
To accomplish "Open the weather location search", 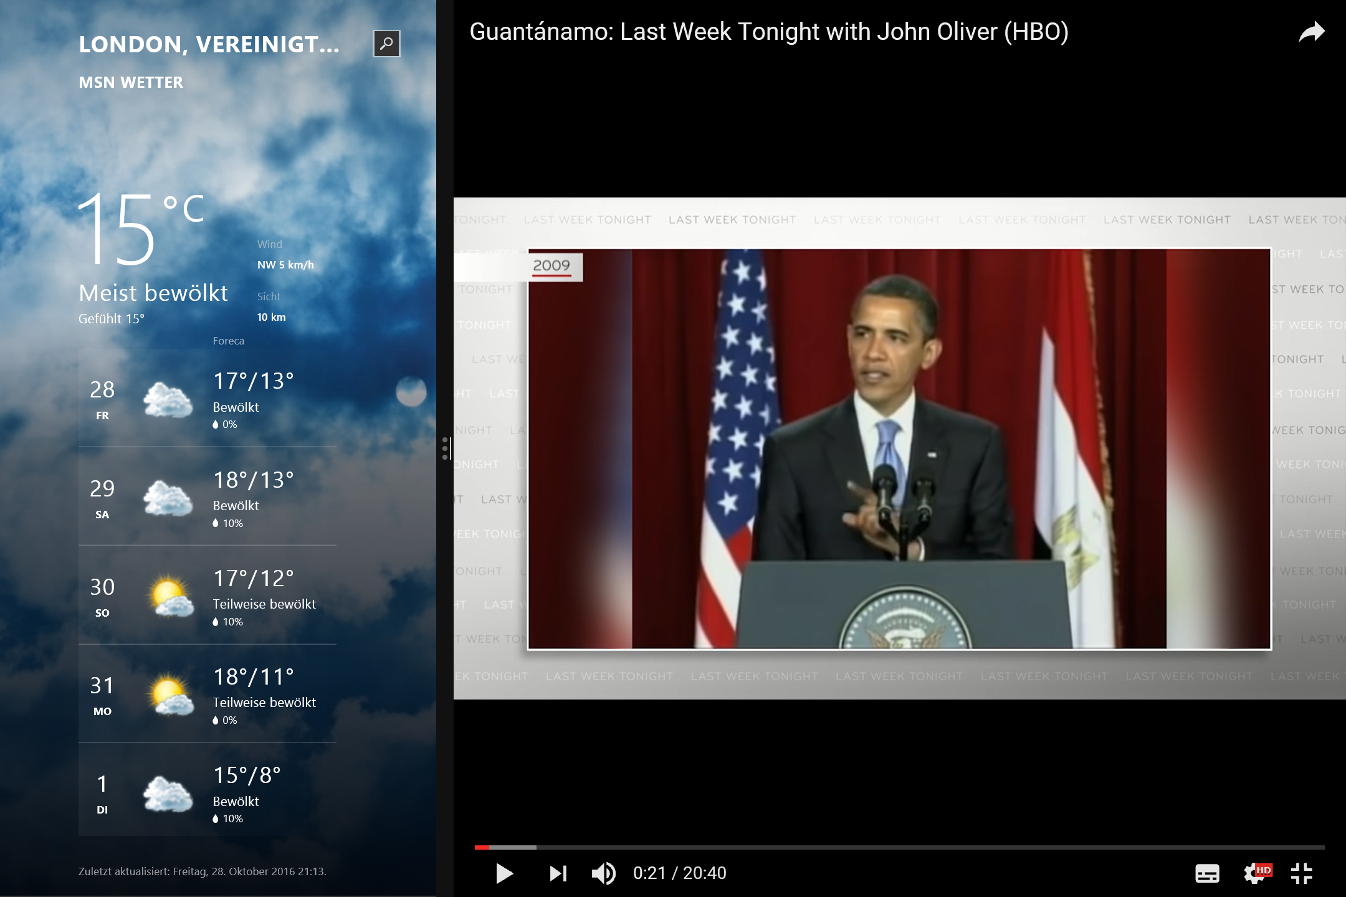I will click(x=386, y=44).
